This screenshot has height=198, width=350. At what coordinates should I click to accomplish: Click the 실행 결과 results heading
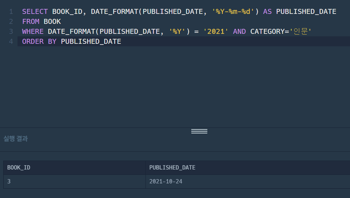(x=16, y=139)
